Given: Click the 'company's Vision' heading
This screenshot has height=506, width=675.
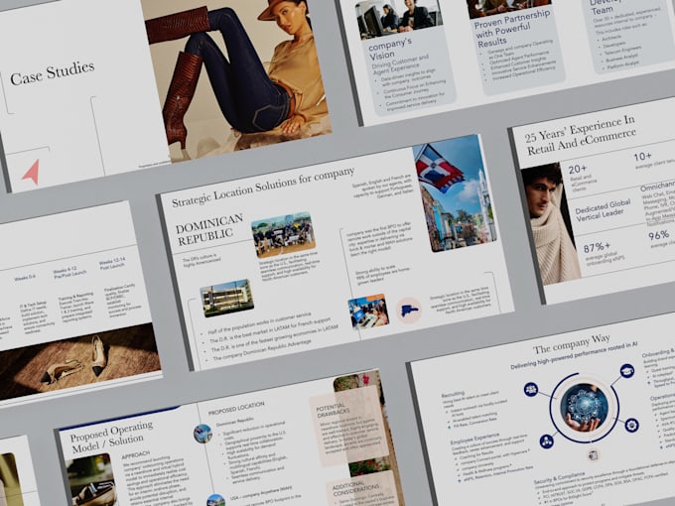Looking at the screenshot, I should (x=389, y=49).
